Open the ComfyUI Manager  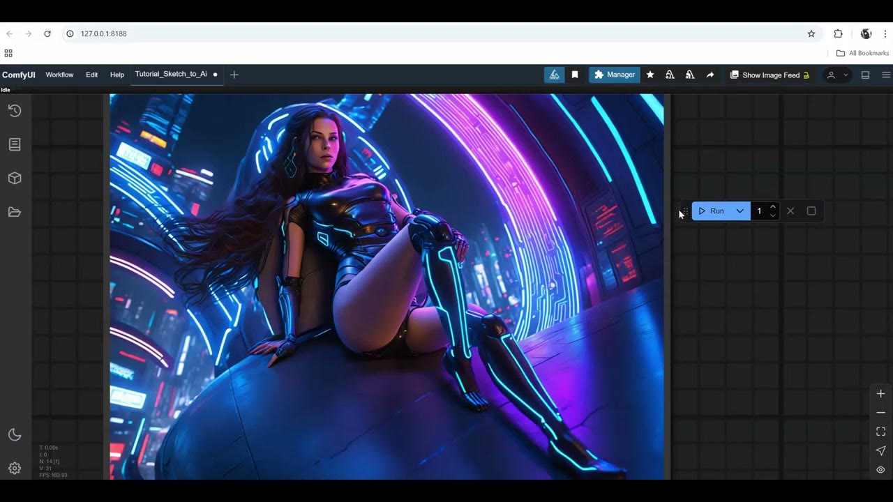(x=615, y=75)
